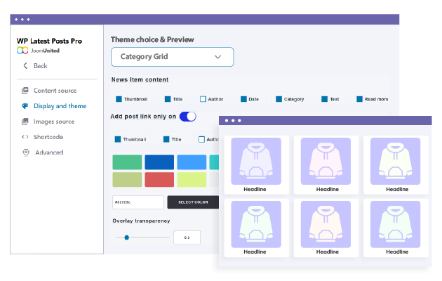Click the Images source sidebar icon
The image size is (442, 281).
(25, 122)
